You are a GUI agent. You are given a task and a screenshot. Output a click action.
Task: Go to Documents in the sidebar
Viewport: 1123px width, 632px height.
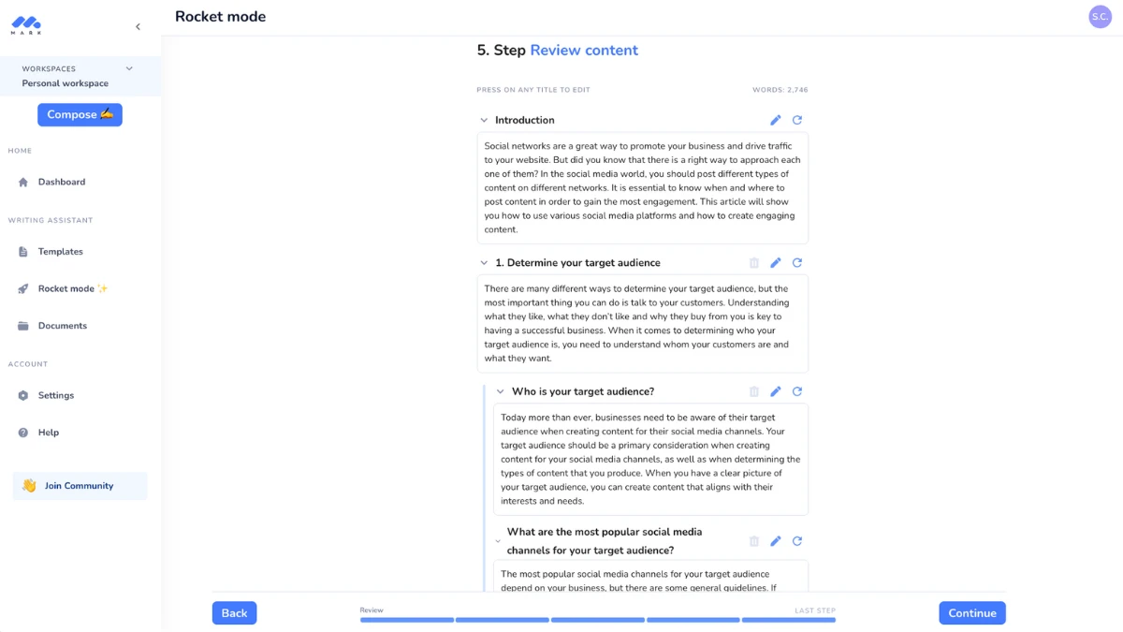[x=63, y=326]
